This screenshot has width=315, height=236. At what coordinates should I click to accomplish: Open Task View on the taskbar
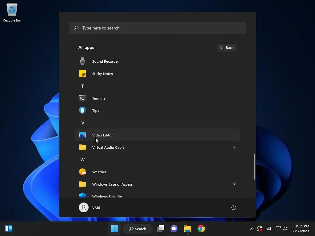click(161, 229)
